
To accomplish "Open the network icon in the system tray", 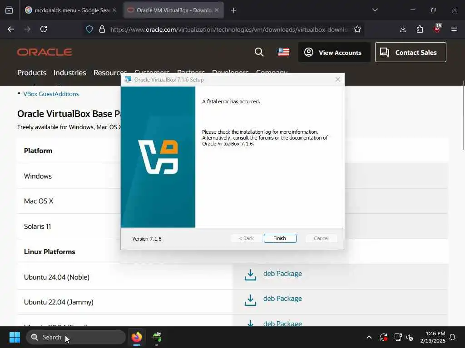I will (398, 337).
